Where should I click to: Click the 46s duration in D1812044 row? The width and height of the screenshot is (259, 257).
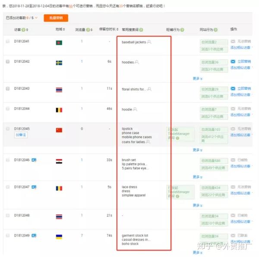(109, 108)
